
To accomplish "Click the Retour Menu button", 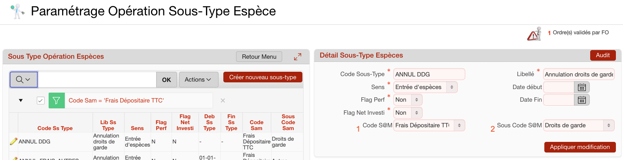I will click(x=259, y=57).
